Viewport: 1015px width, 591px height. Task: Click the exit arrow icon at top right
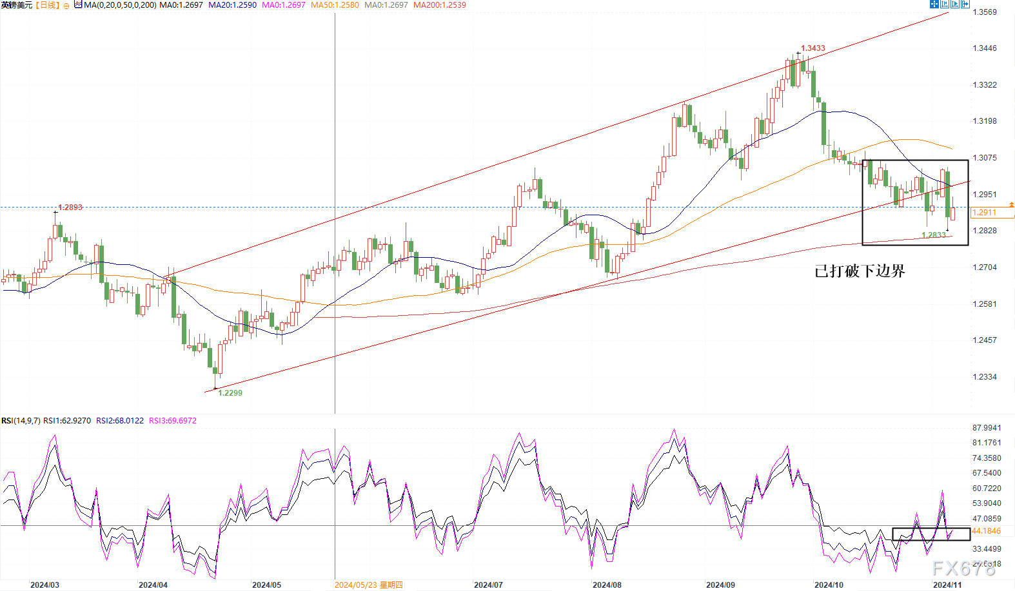965,4
